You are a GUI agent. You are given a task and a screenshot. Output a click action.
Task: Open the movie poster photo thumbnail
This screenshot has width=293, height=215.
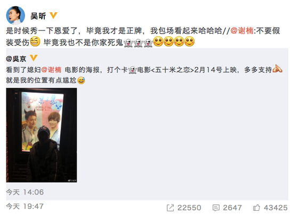42,135
